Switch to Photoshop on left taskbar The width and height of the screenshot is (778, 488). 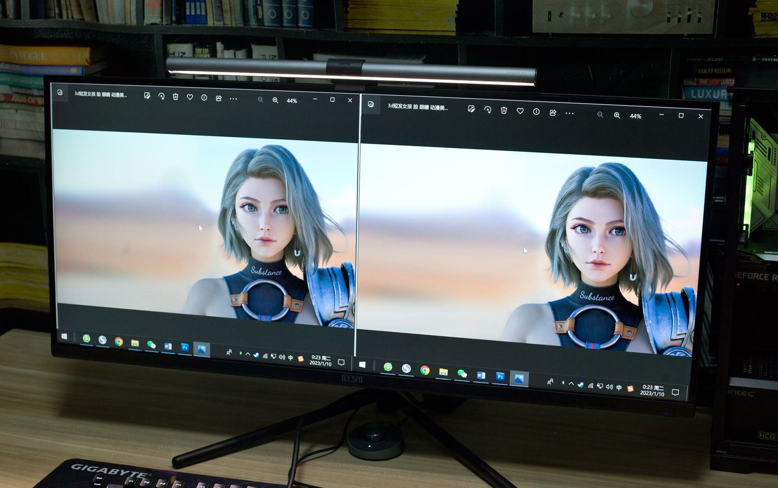click(185, 347)
